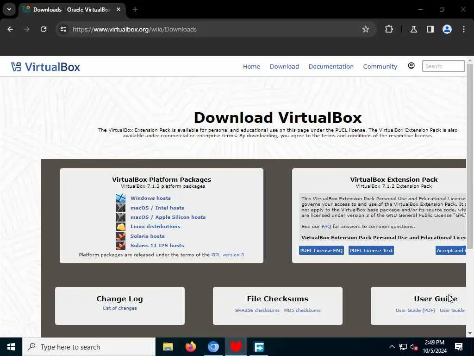The width and height of the screenshot is (474, 356).
Task: Focus the site Search field
Action: point(443,66)
